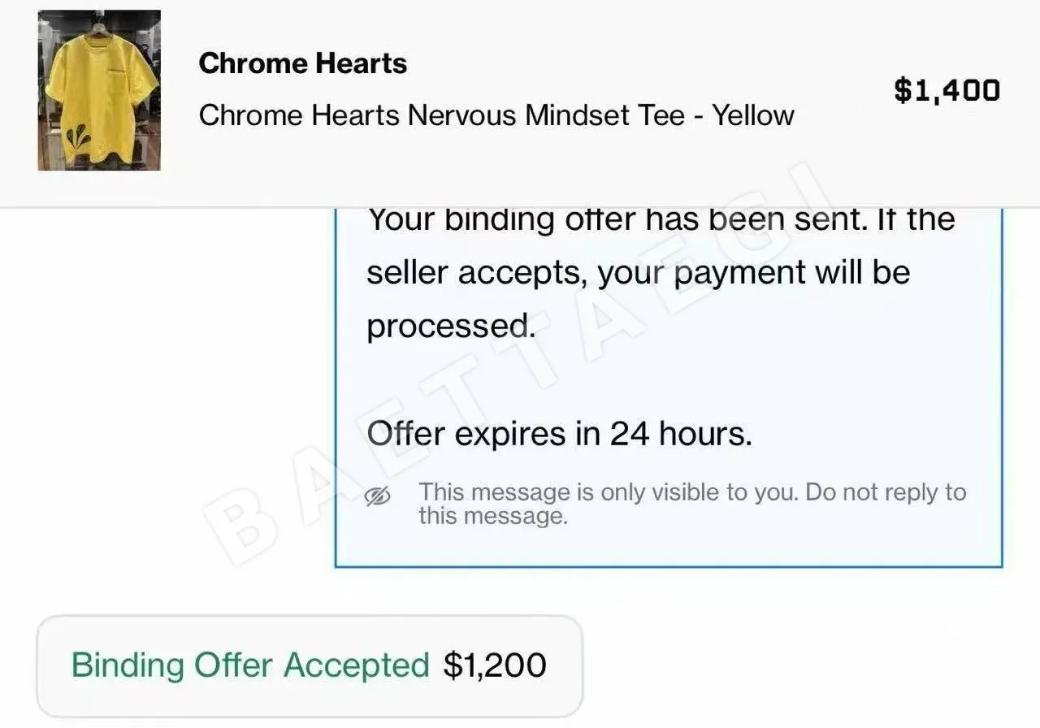Click the word 'Yellow' in product title
This screenshot has width=1040, height=728.
coord(753,115)
